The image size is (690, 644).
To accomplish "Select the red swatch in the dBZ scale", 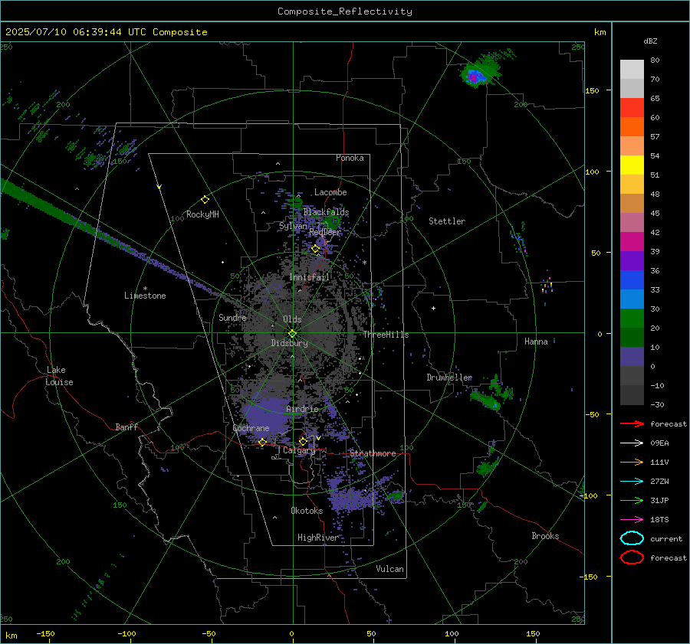I will (x=632, y=108).
